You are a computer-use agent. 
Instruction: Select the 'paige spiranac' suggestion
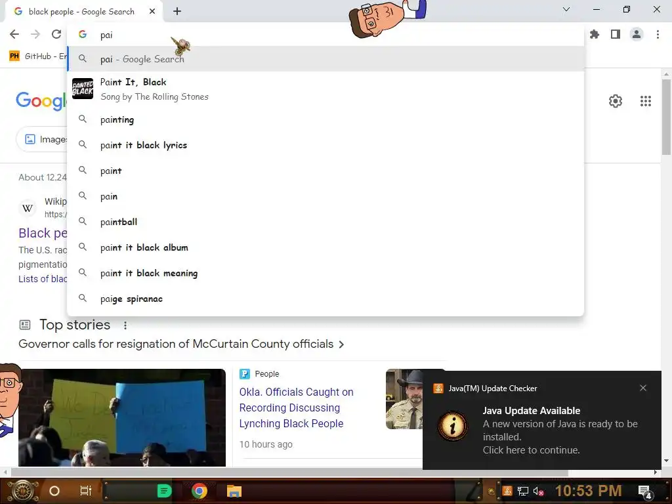click(x=325, y=299)
